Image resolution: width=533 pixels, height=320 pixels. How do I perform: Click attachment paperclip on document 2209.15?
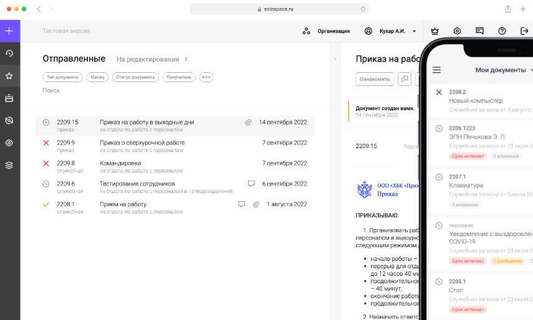(248, 123)
